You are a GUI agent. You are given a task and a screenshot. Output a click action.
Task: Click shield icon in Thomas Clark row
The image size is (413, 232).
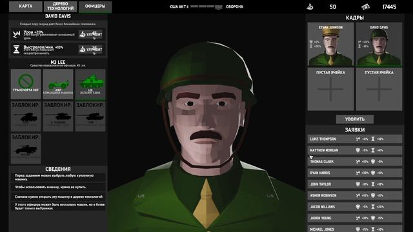373,162
